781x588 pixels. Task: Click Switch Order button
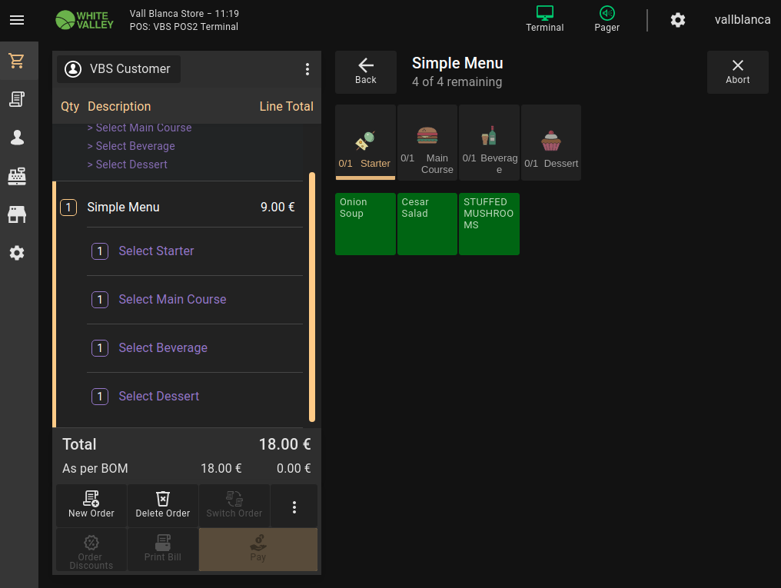click(x=234, y=506)
